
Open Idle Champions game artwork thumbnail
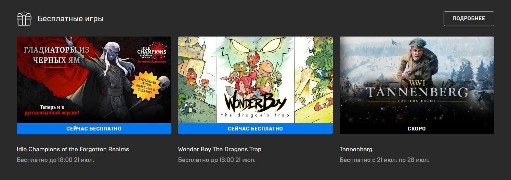click(x=94, y=80)
